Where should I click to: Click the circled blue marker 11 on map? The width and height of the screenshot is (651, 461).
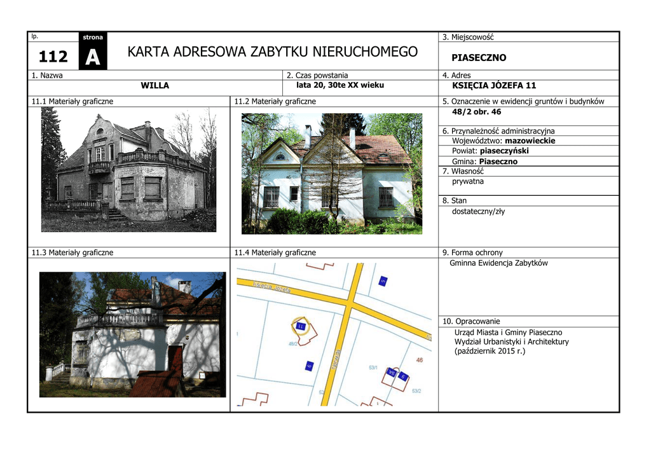[x=300, y=326]
